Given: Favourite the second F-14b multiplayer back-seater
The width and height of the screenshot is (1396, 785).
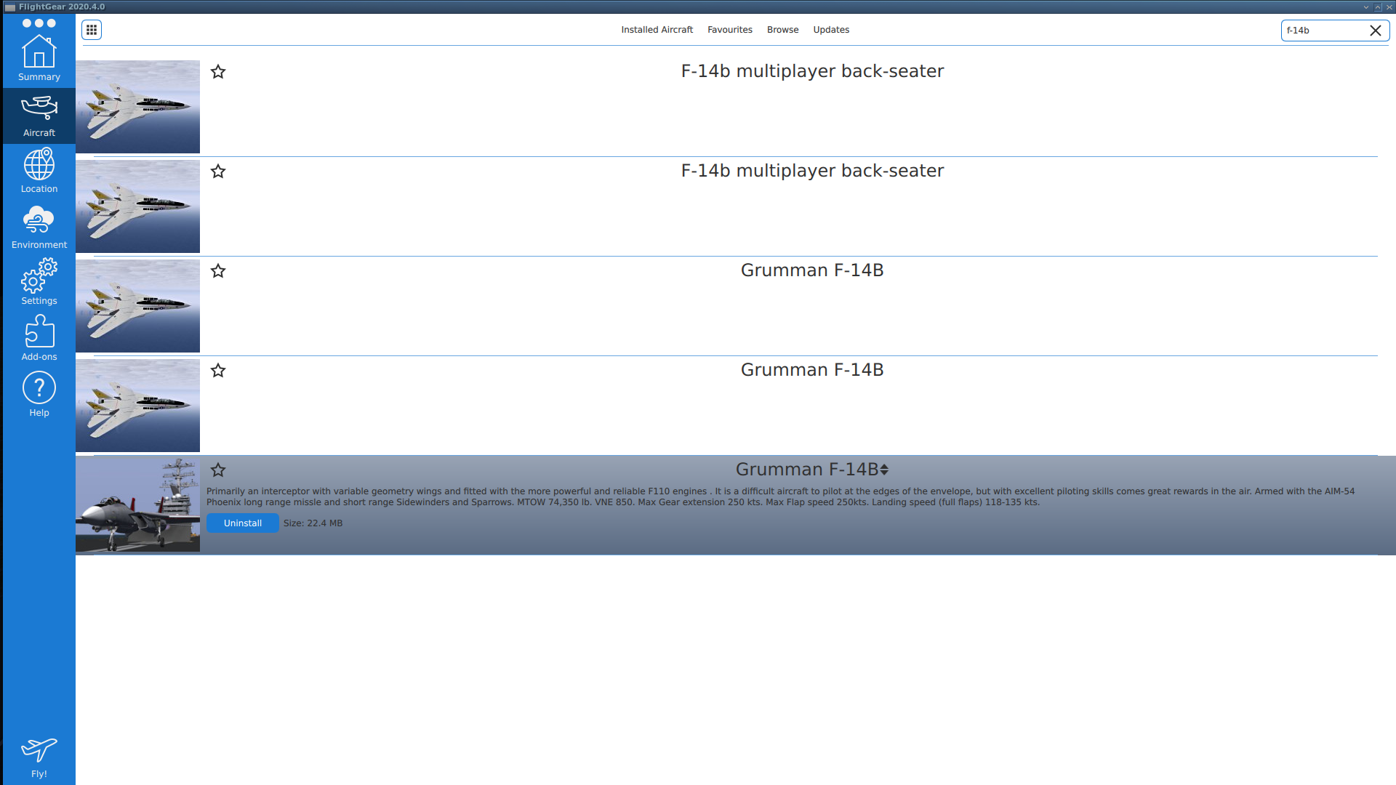Looking at the screenshot, I should [218, 171].
